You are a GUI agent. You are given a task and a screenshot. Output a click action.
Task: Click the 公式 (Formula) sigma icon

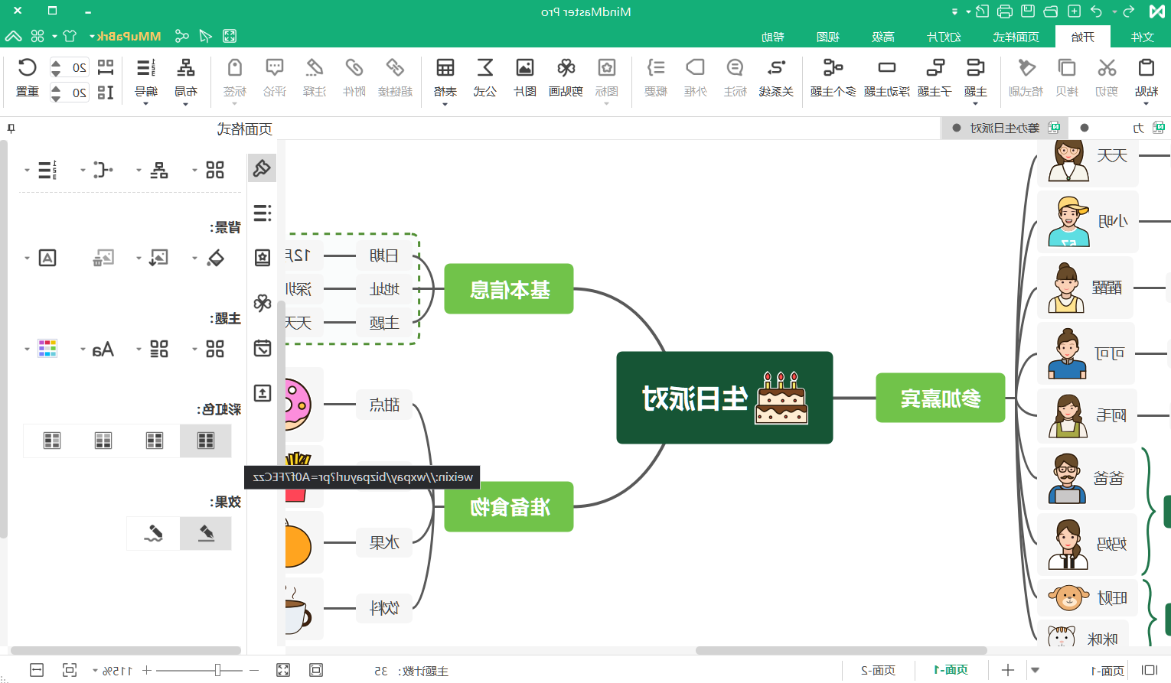485,67
